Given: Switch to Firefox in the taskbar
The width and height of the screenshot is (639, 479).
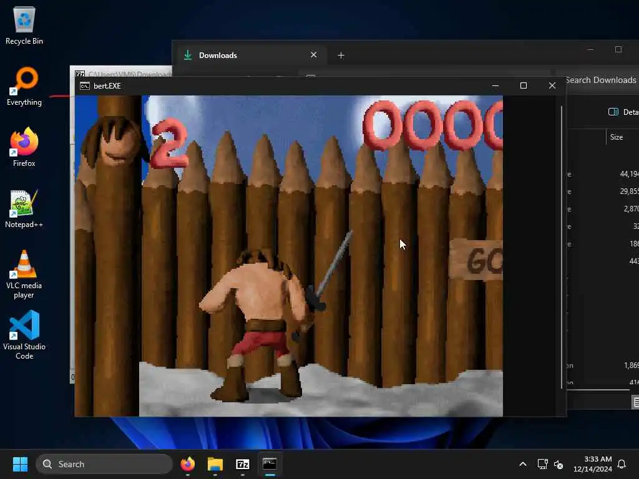Looking at the screenshot, I should tap(187, 464).
